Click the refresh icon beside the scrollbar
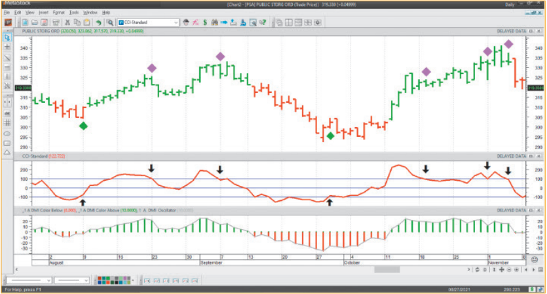 477,270
